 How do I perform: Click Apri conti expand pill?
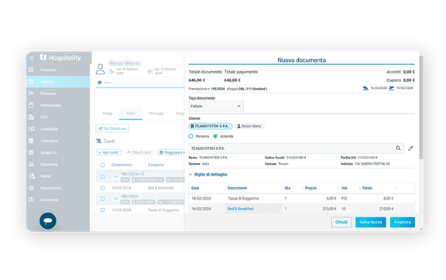click(109, 152)
